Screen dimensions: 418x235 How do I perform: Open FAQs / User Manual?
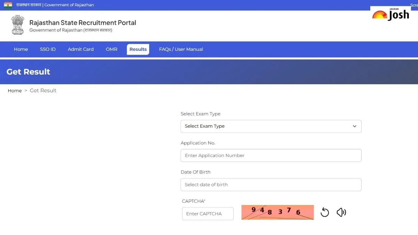coord(181,49)
